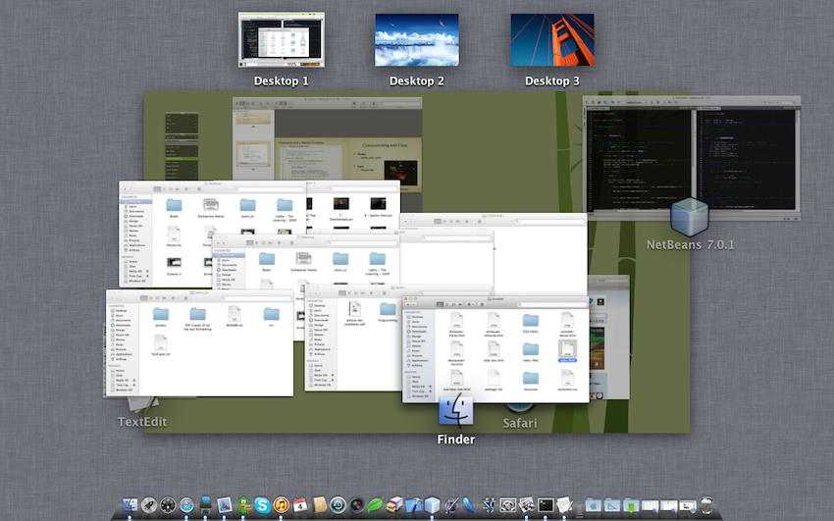Open the Finder icon in Dock
834x521 pixels.
(130, 505)
